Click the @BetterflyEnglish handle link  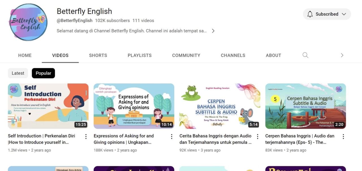pos(74,20)
